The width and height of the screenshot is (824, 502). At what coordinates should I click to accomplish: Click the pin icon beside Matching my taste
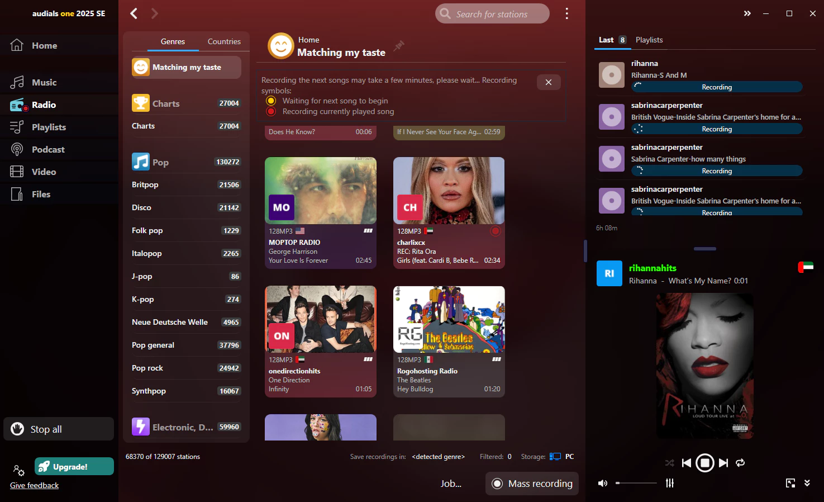pyautogui.click(x=398, y=46)
